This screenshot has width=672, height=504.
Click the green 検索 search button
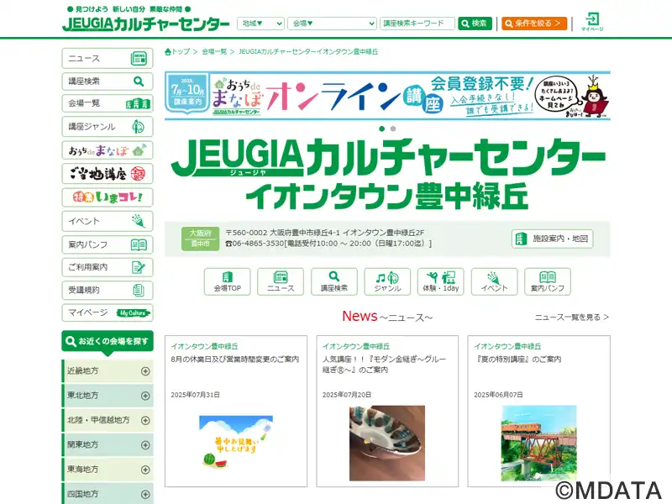coord(475,24)
